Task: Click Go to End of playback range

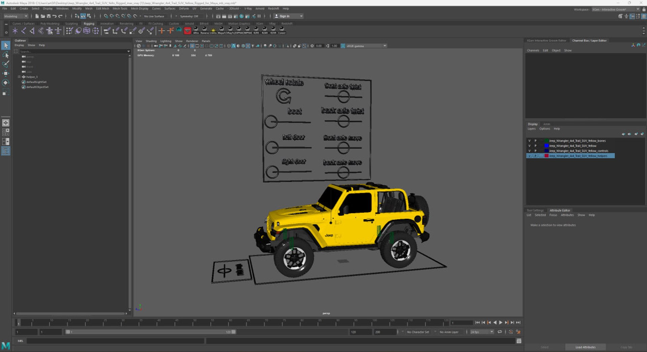Action: (518, 322)
